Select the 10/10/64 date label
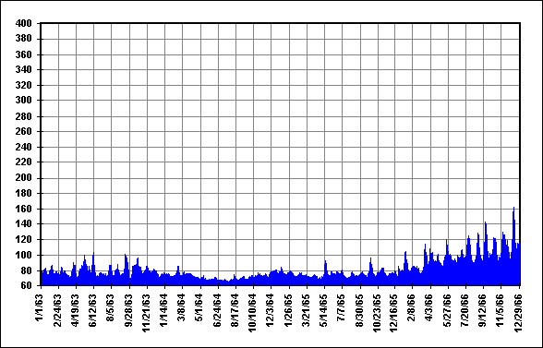 252,313
